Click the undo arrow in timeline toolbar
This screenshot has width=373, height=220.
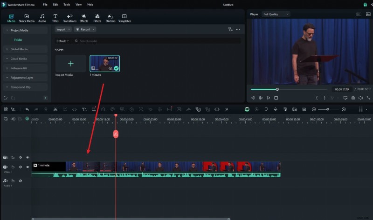coord(27,109)
